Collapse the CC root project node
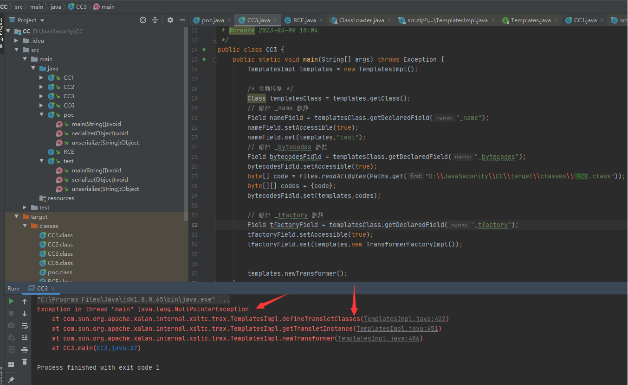This screenshot has width=628, height=385. [x=8, y=32]
